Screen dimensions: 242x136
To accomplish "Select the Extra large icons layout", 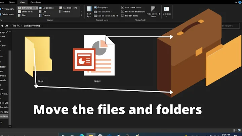I will (x=28, y=8).
